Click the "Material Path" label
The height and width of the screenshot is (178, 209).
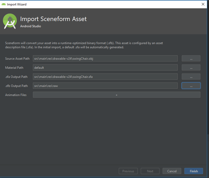point(14,68)
